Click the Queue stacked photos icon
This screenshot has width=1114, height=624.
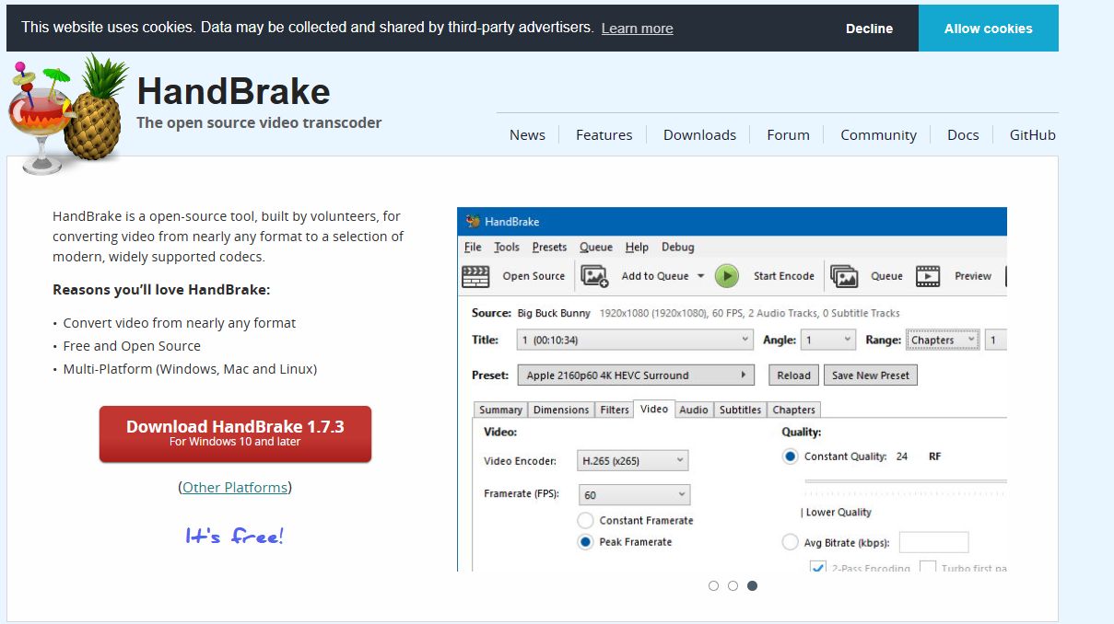click(x=844, y=276)
